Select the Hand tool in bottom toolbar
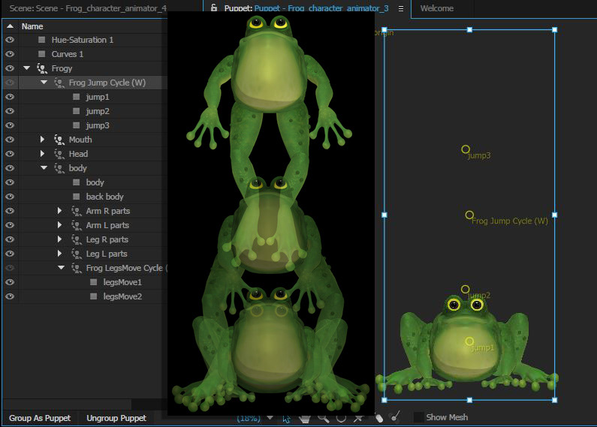This screenshot has width=597, height=427. pyautogui.click(x=305, y=417)
